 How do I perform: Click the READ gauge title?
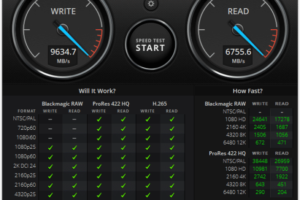click(238, 11)
